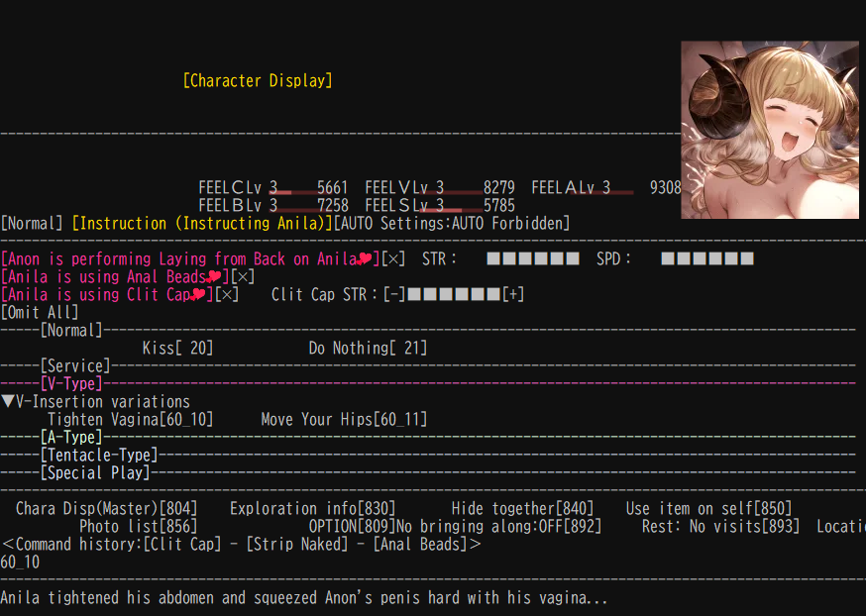866x616 pixels.
Task: Open Exploration info[830]
Action: click(x=312, y=508)
